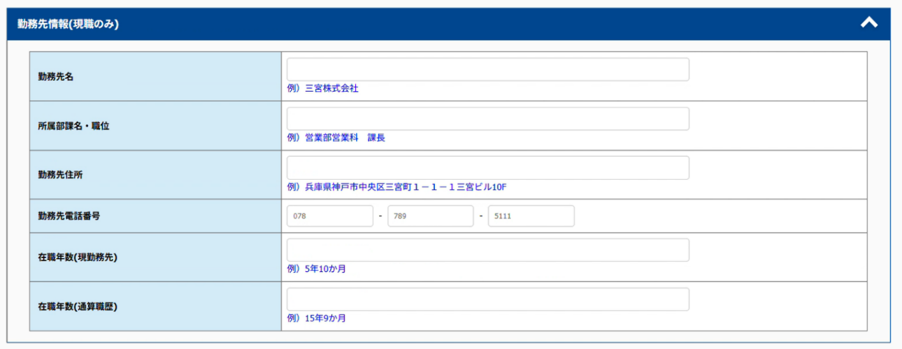
Task: Focus the 在職年数(現勤務先) input field
Action: [487, 250]
